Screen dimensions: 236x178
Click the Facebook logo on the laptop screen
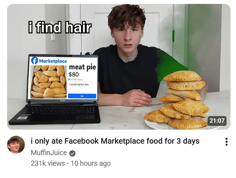(34, 60)
